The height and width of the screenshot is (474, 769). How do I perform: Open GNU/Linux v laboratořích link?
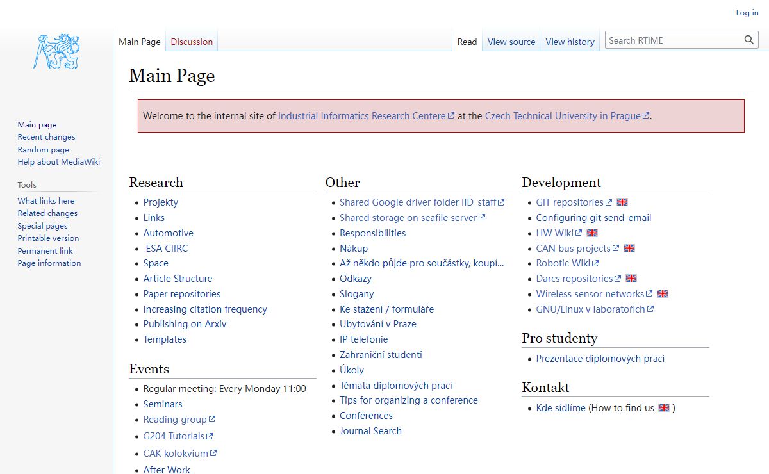point(595,309)
